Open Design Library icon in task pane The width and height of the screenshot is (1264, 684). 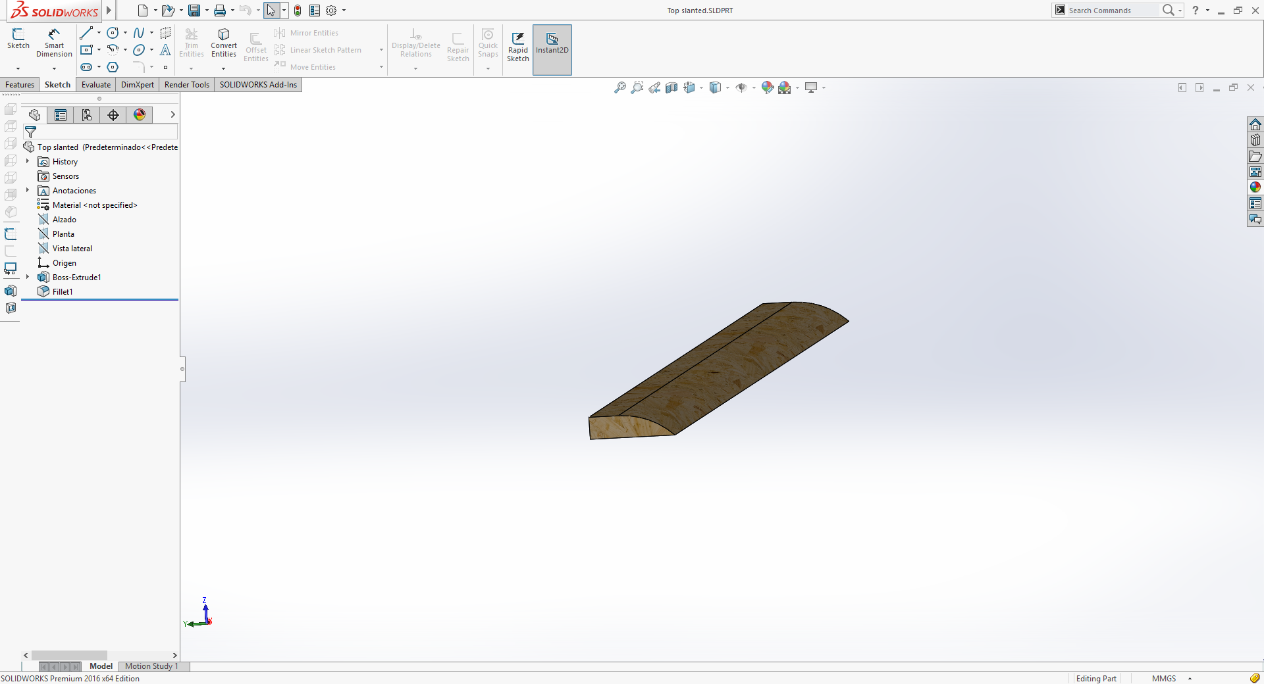pyautogui.click(x=1255, y=140)
